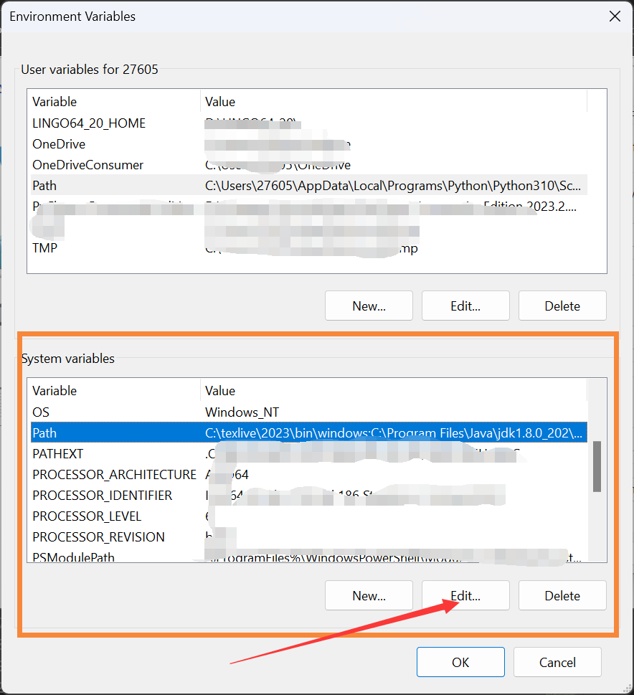The width and height of the screenshot is (634, 695).
Task: Select the system Path variable row
Action: (x=309, y=432)
